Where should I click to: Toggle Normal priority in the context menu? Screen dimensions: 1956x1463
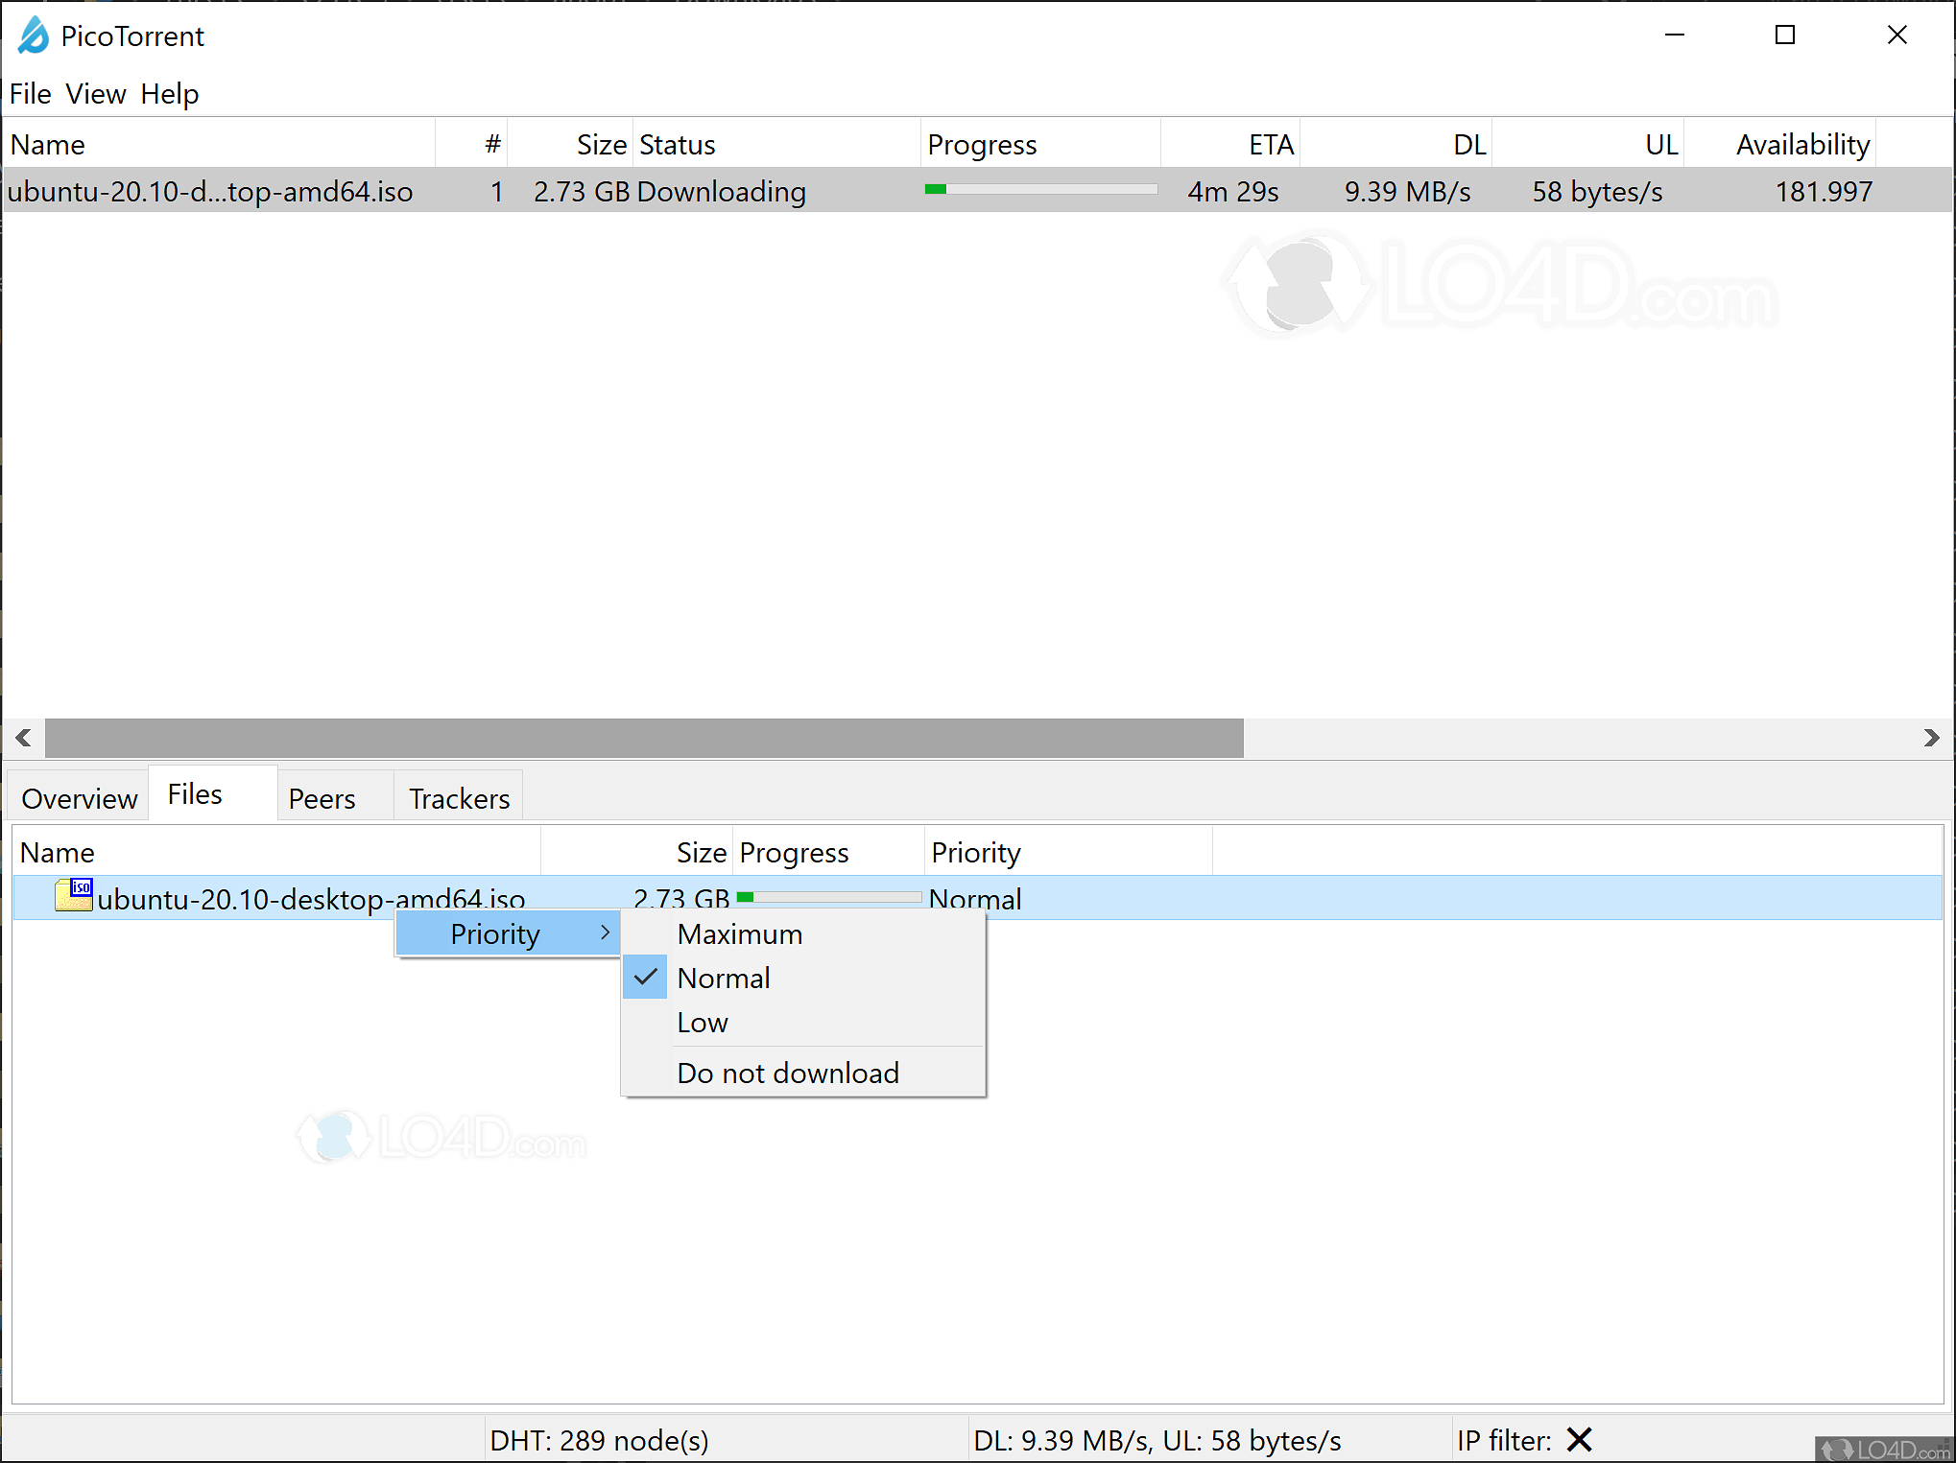(723, 977)
